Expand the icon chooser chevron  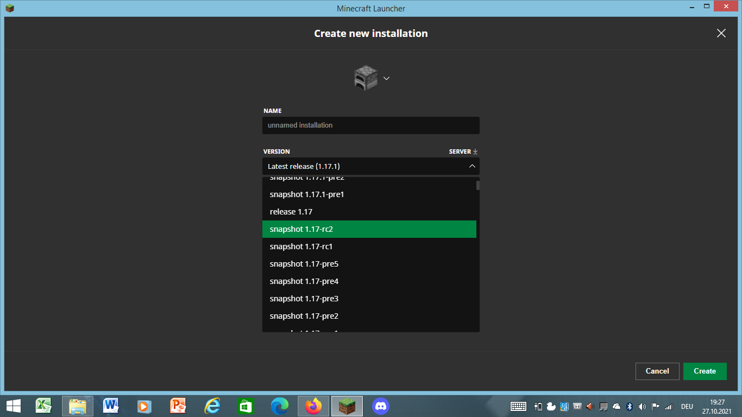click(x=386, y=78)
